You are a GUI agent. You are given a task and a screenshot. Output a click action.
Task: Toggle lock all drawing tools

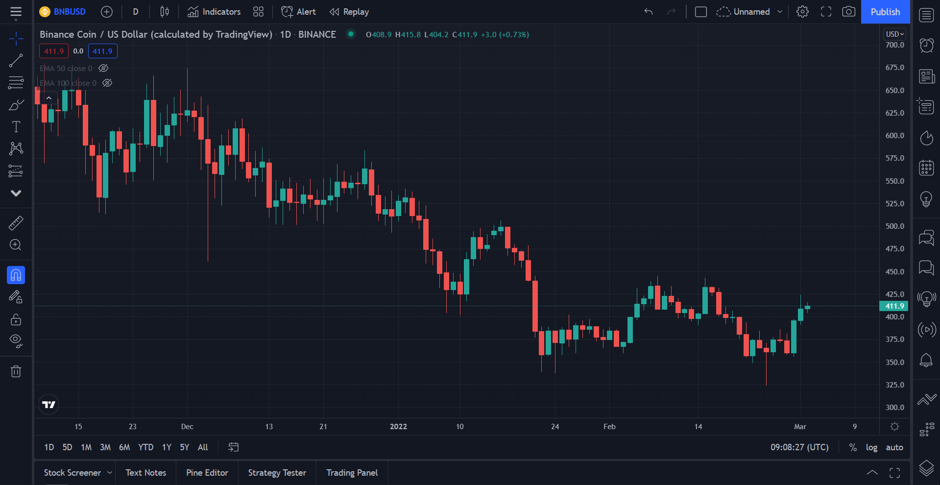pyautogui.click(x=16, y=319)
